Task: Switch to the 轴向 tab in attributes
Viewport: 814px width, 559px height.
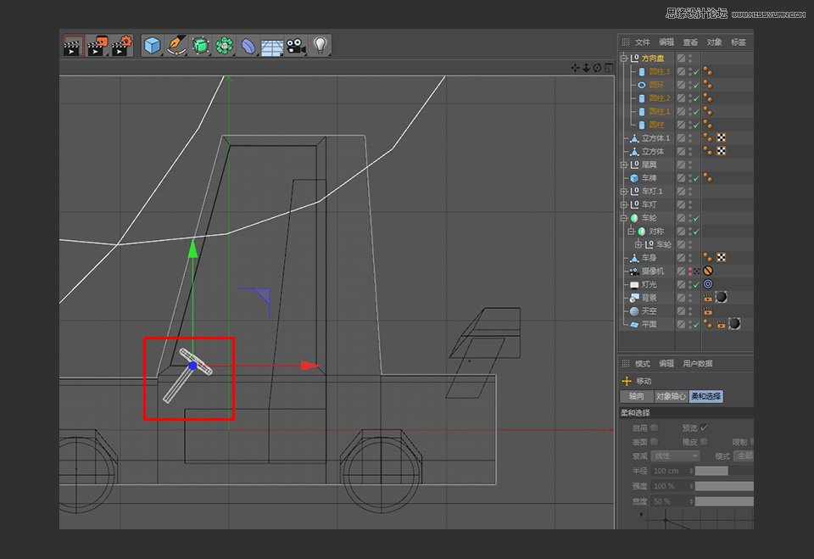Action: click(x=637, y=395)
